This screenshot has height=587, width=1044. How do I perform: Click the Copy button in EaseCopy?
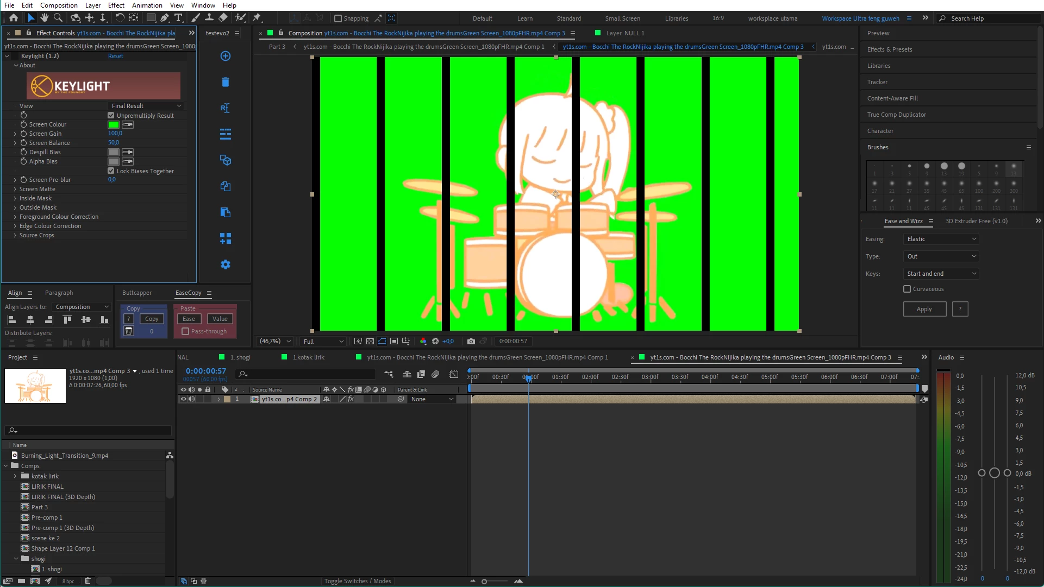point(152,319)
